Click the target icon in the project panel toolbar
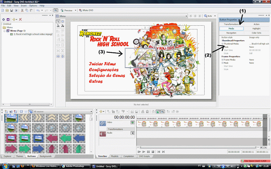This screenshot has width=271, height=169. (x=3, y=19)
